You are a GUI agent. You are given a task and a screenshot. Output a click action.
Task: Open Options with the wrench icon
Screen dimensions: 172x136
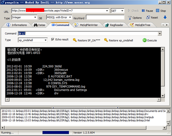(130, 18)
